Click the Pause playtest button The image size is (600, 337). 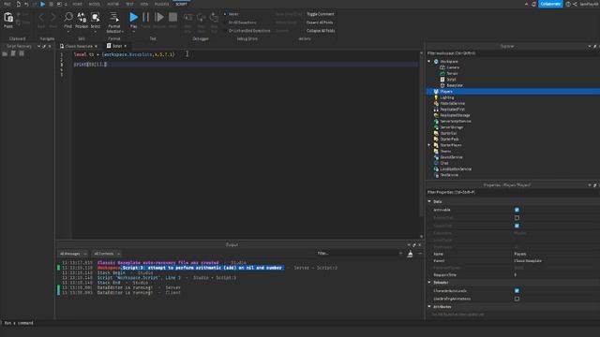[x=146, y=17]
